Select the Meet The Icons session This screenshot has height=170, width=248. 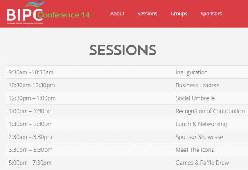[195, 150]
